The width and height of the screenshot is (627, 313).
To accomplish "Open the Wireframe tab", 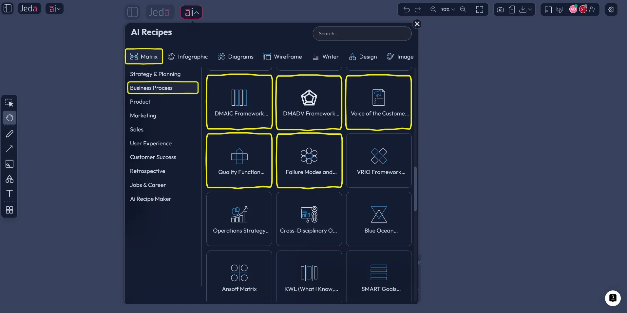I will [283, 57].
